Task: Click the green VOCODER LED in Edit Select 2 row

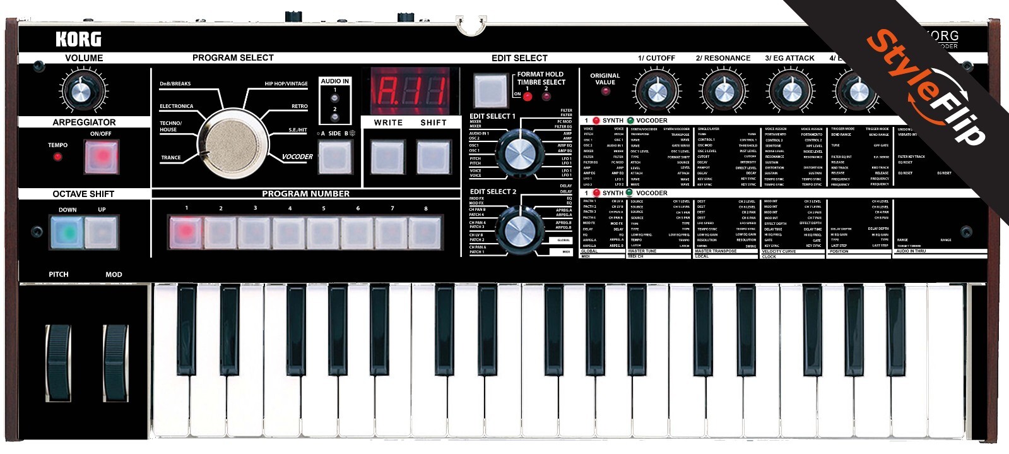Action: (630, 193)
